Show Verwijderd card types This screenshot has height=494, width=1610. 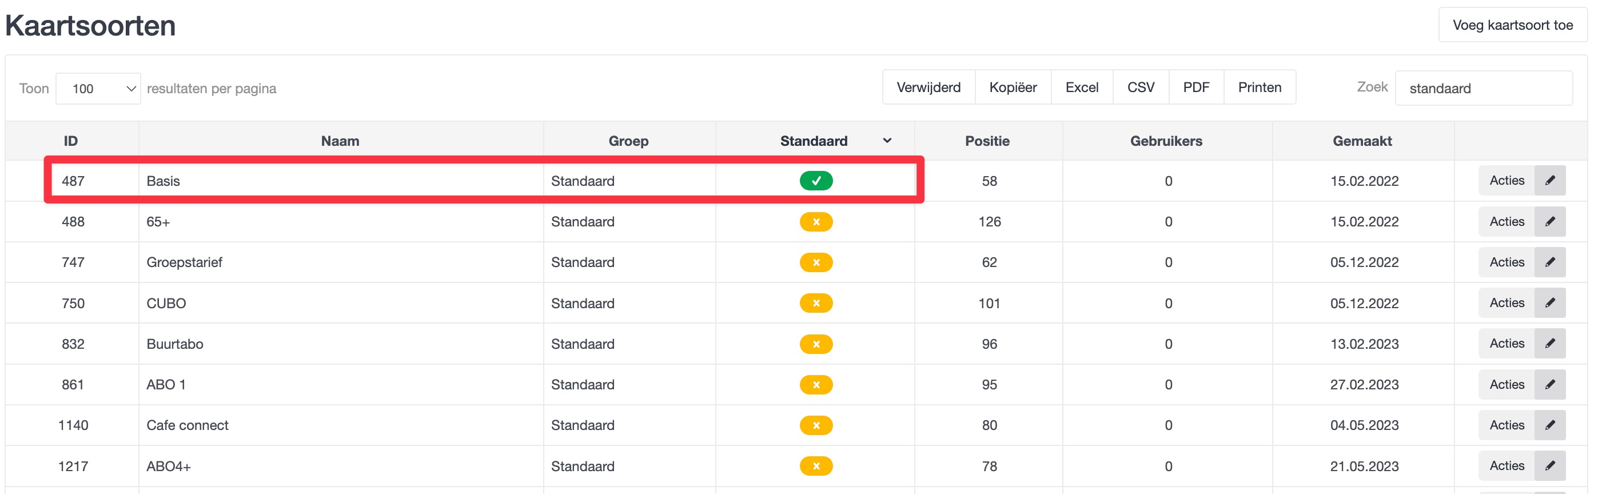pyautogui.click(x=928, y=87)
